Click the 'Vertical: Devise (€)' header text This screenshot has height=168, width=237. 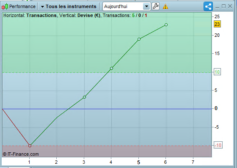coord(80,15)
